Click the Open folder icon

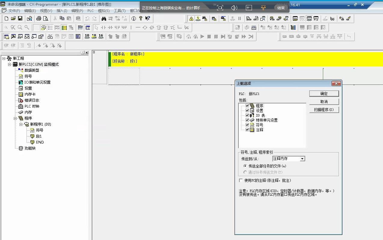[x=13, y=19]
